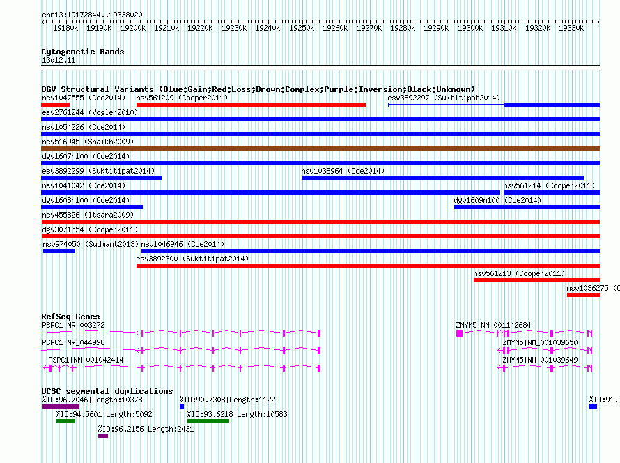Select the nsv1036275 red loss bar

584,295
